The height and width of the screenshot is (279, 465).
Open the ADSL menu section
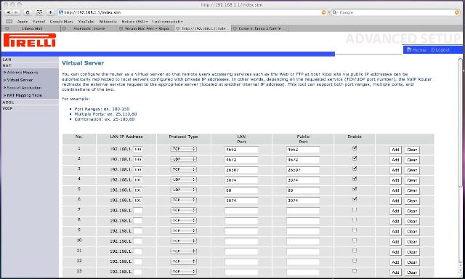[8, 102]
